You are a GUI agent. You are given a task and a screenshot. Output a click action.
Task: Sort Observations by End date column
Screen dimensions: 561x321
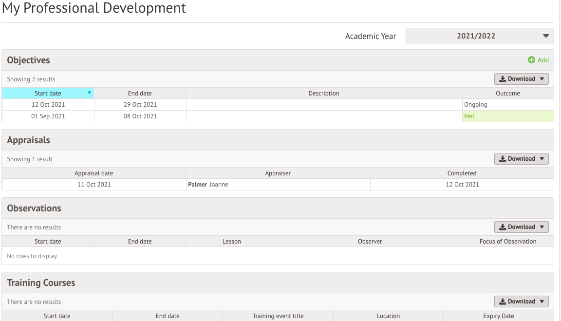(140, 242)
